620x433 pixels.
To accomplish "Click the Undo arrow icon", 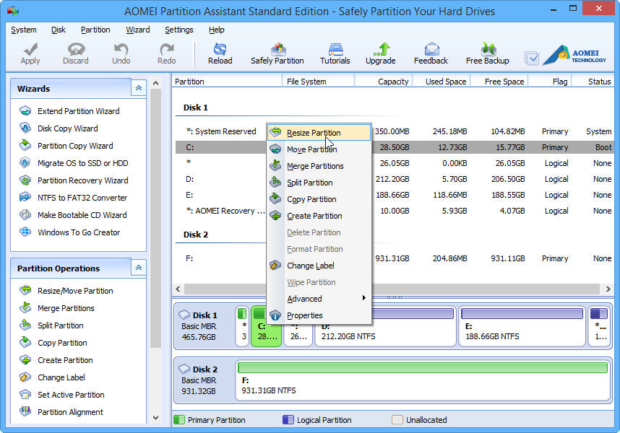I will 121,49.
